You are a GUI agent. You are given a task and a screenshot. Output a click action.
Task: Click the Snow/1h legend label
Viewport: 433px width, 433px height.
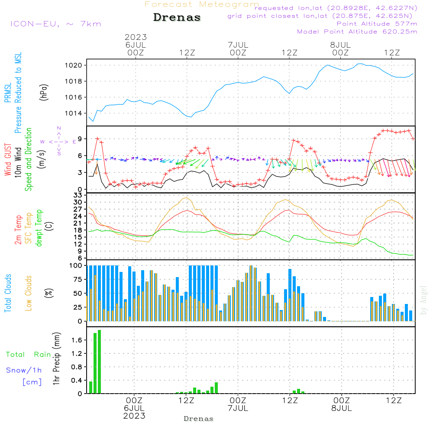pyautogui.click(x=24, y=370)
